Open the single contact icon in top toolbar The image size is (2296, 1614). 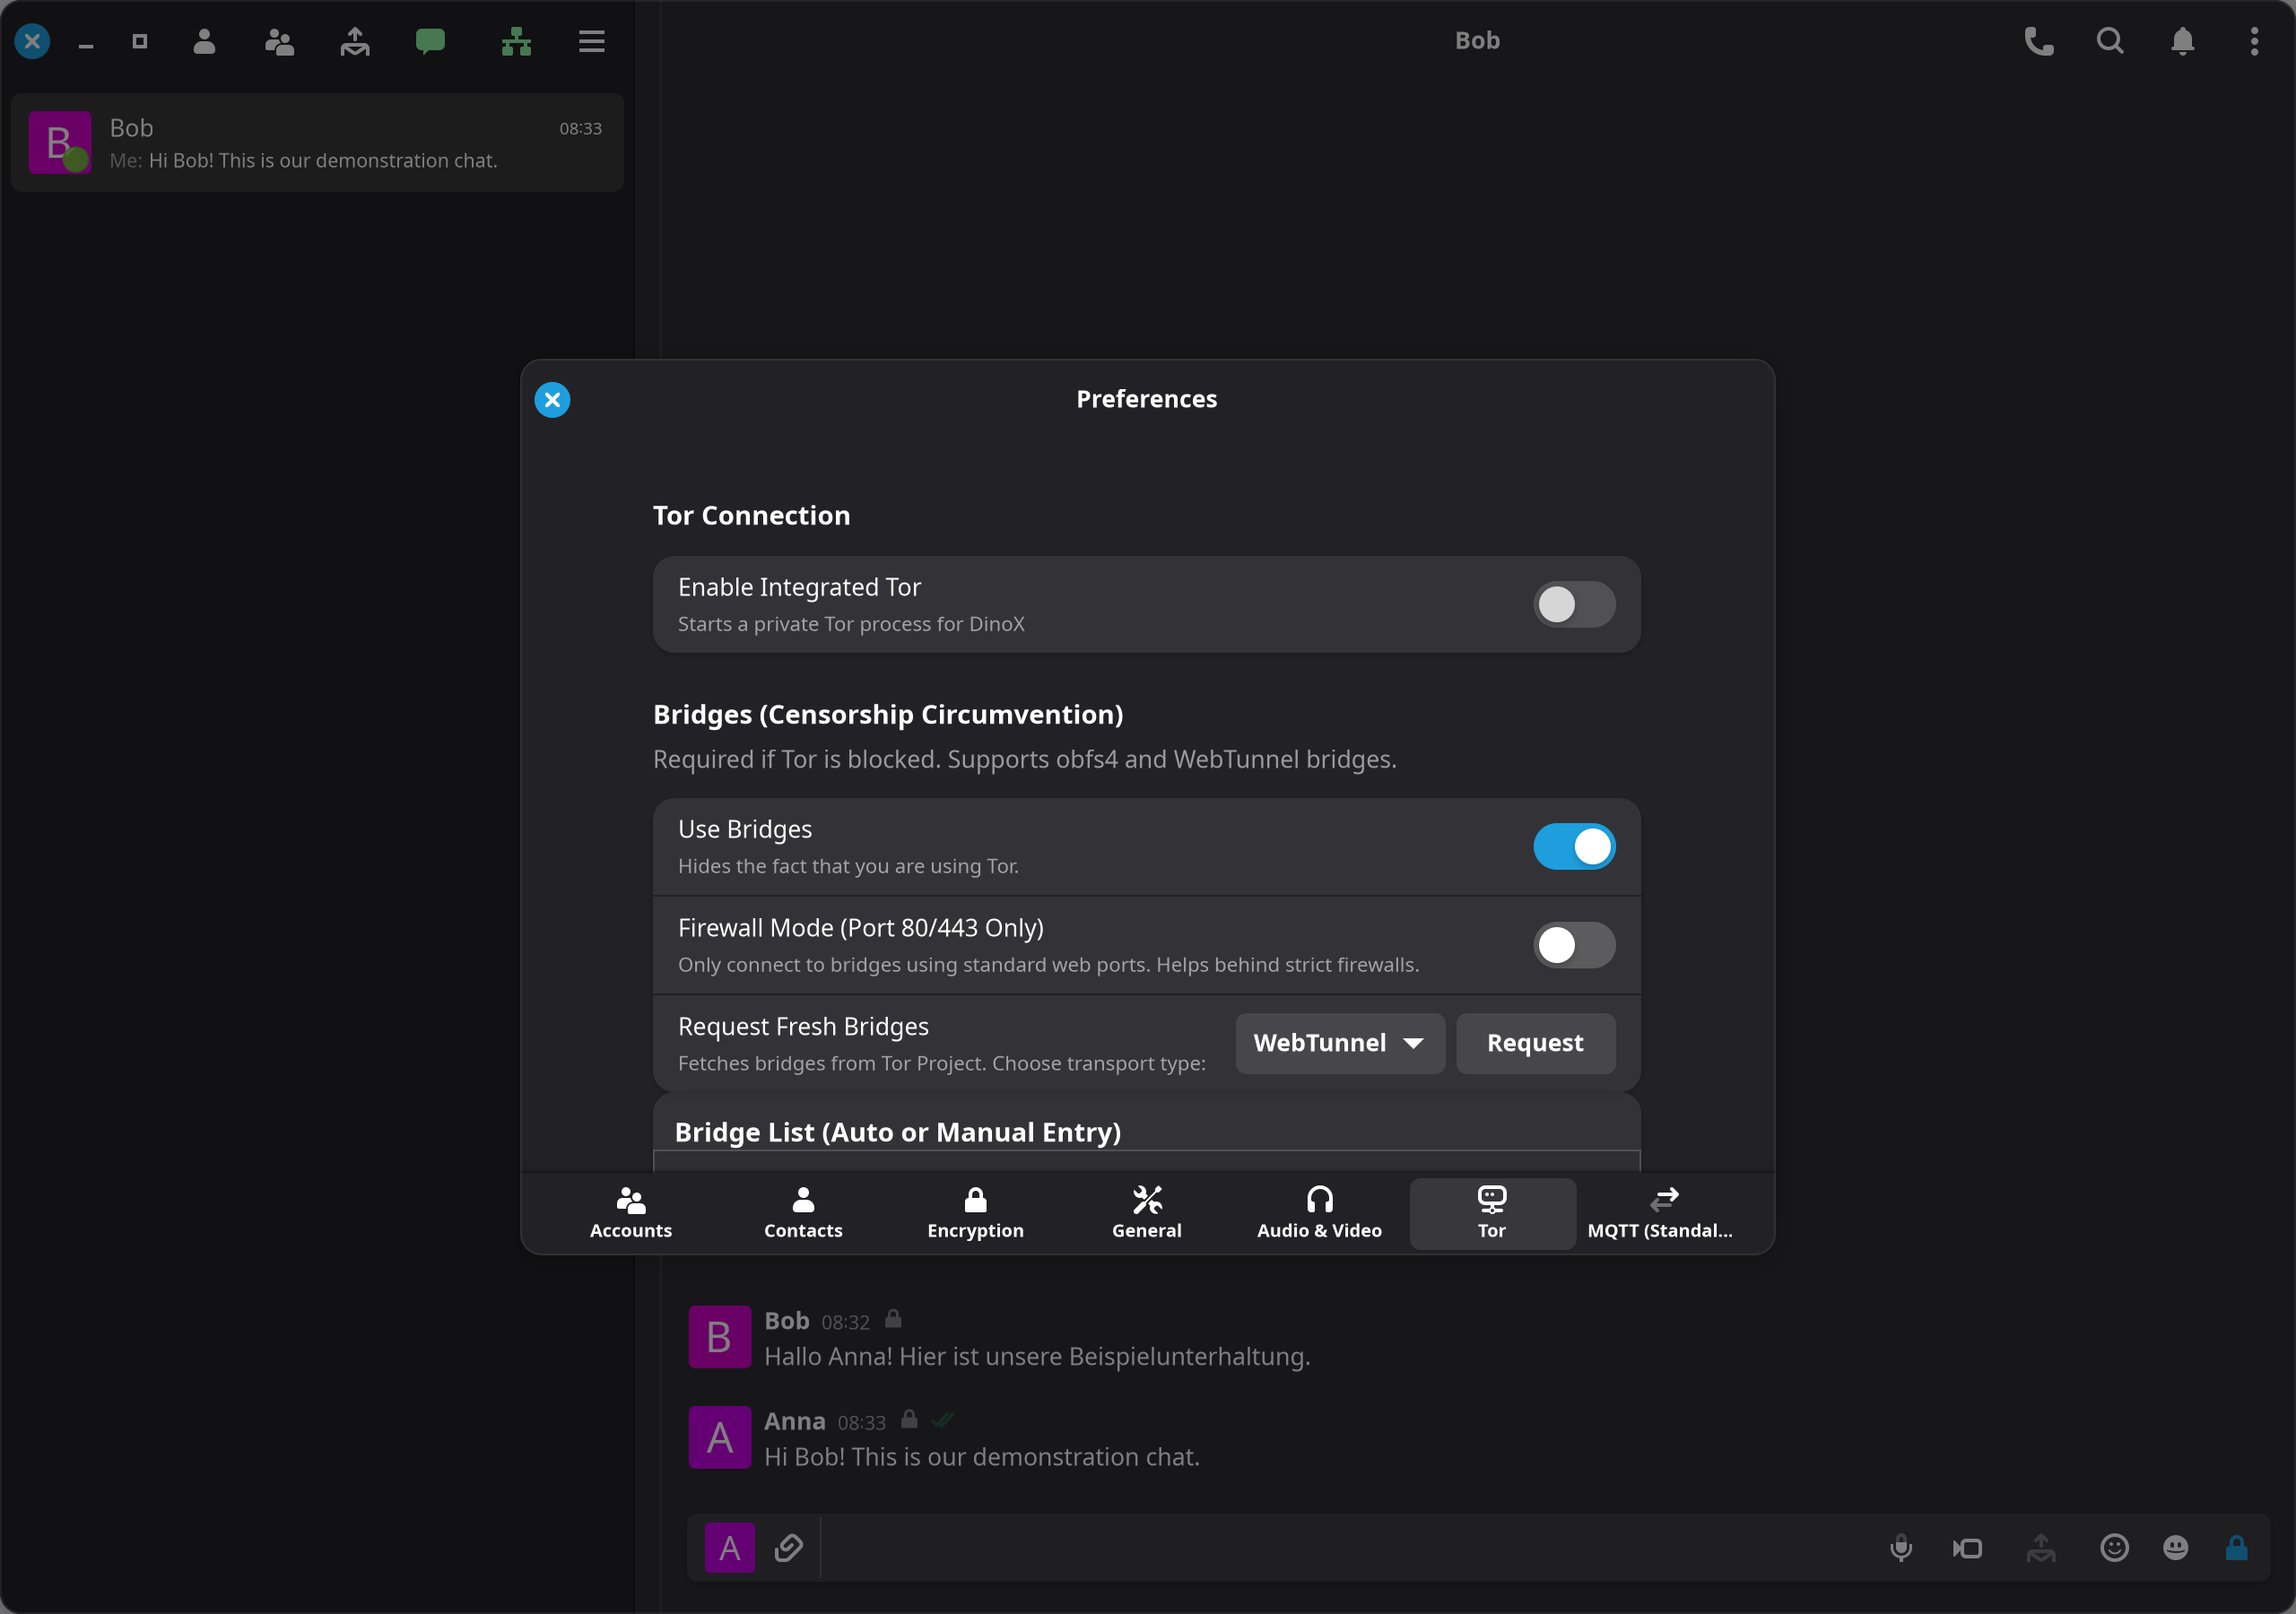point(204,41)
